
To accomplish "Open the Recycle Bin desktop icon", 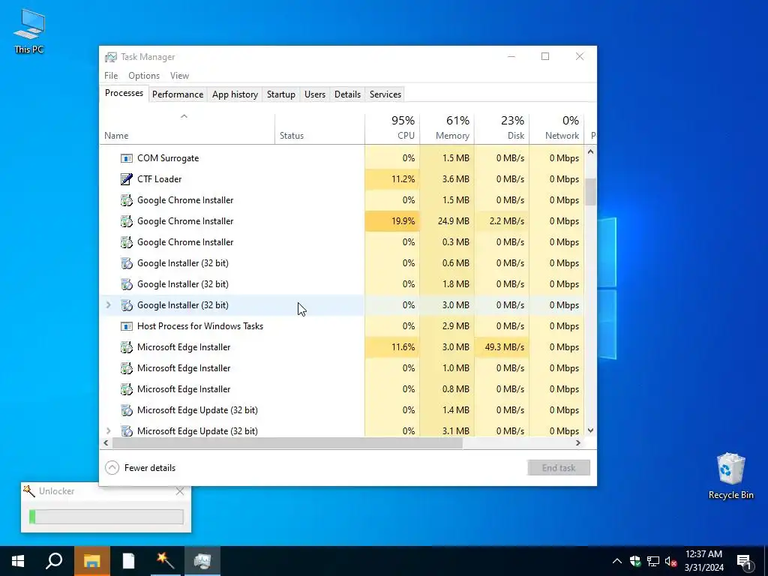I will [730, 476].
